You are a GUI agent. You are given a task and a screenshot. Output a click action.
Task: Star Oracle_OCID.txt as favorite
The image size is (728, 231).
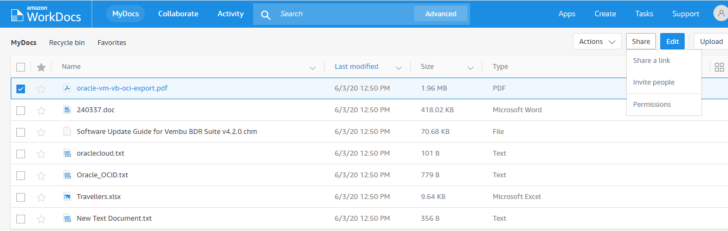coord(41,176)
